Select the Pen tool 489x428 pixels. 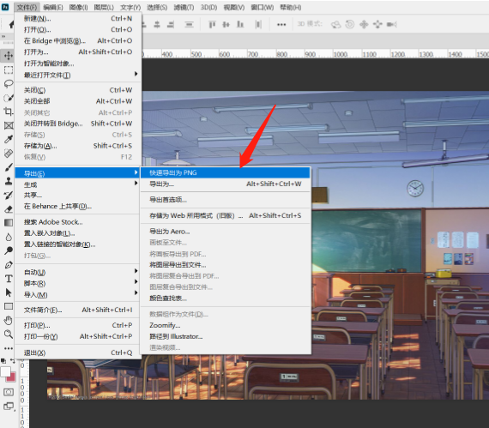(8, 265)
